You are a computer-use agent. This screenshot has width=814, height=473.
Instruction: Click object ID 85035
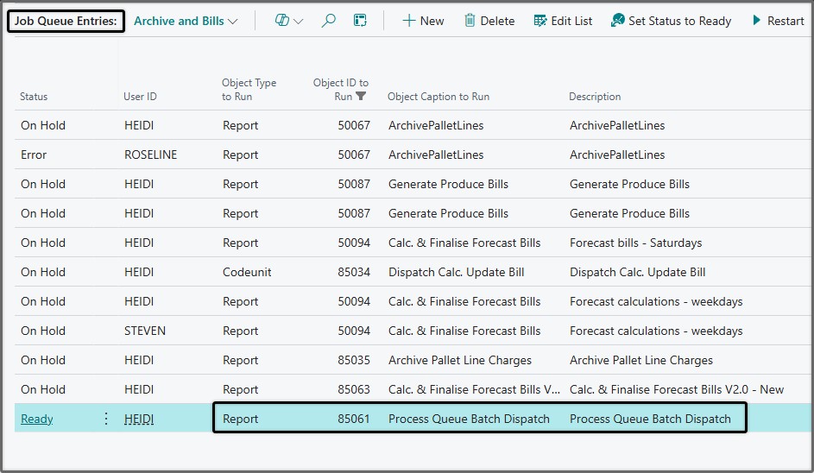tap(354, 360)
